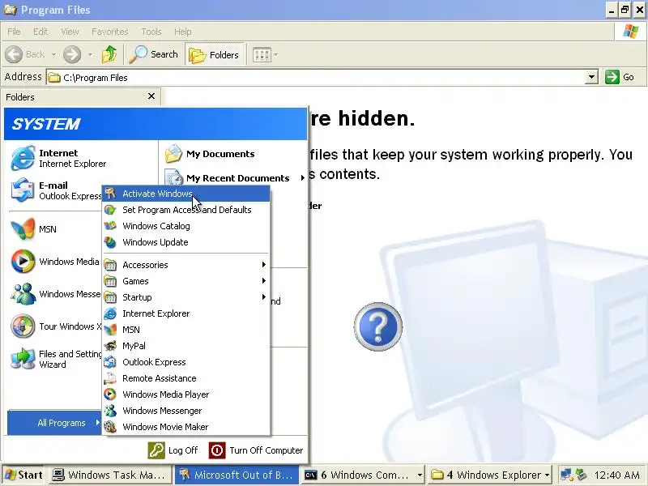This screenshot has height=486, width=648.
Task: Click the My Documents folder icon
Action: pyautogui.click(x=173, y=154)
